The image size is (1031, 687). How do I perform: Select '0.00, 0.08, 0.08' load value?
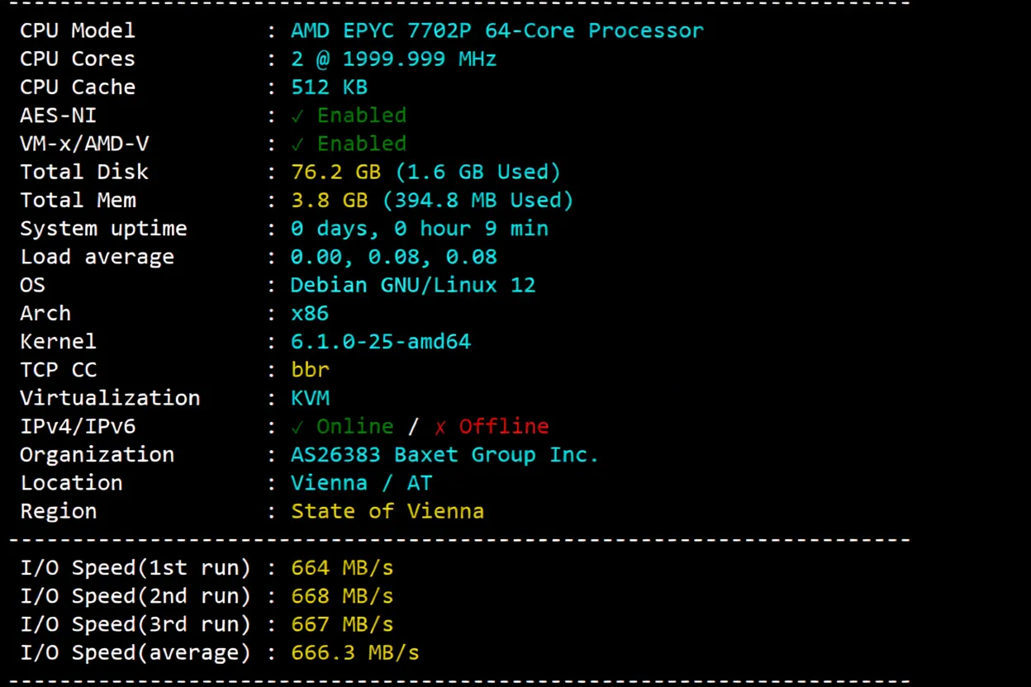pyautogui.click(x=394, y=257)
